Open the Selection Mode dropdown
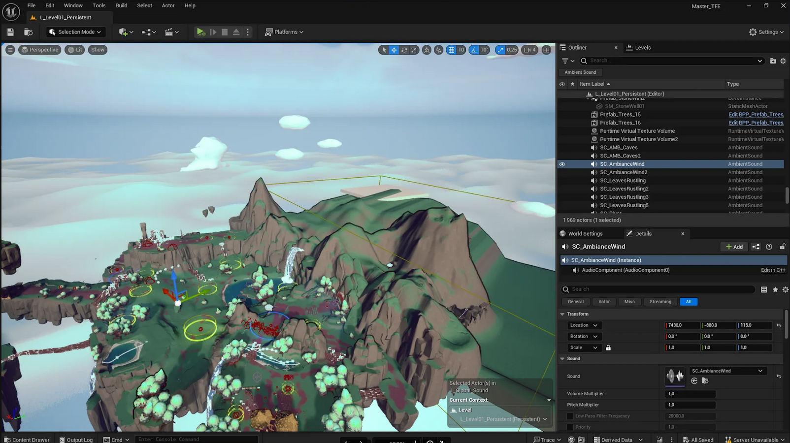790x443 pixels. (x=75, y=32)
